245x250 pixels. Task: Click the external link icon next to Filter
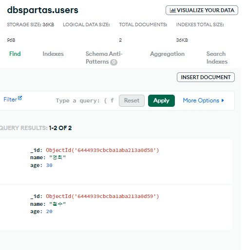pyautogui.click(x=20, y=98)
